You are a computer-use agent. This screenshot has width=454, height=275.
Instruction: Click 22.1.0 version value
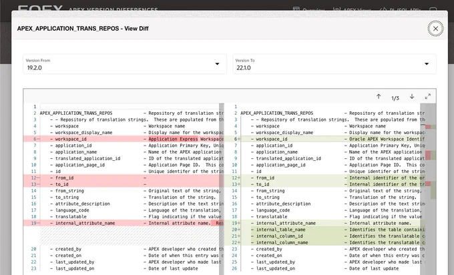pos(244,68)
